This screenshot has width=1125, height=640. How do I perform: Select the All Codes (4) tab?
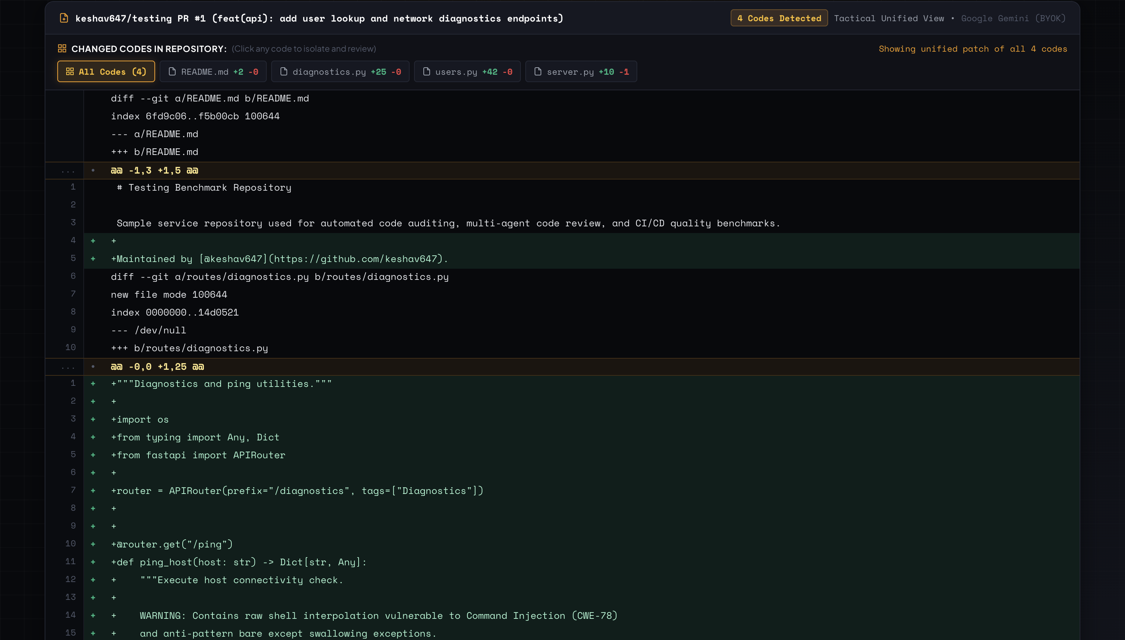click(106, 71)
